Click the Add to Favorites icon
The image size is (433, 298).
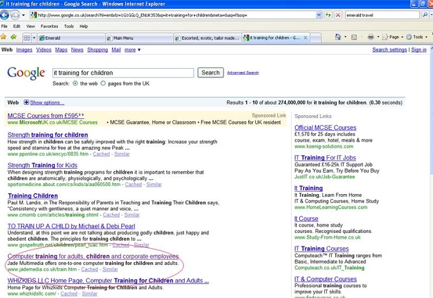coord(13,37)
